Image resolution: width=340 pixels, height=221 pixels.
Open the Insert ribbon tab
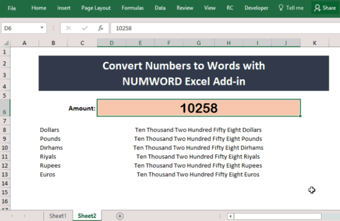pos(64,8)
